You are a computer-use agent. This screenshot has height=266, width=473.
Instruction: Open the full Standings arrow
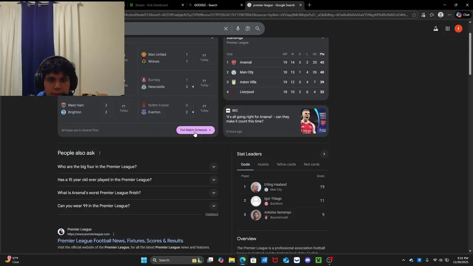[x=323, y=38]
